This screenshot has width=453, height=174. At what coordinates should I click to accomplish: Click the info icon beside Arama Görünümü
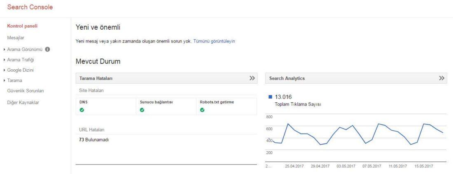47,50
